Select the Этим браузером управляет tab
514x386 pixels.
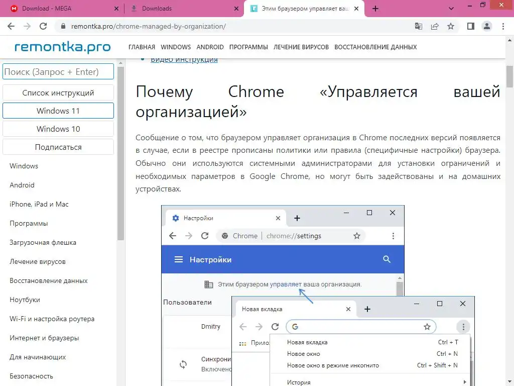pos(304,9)
